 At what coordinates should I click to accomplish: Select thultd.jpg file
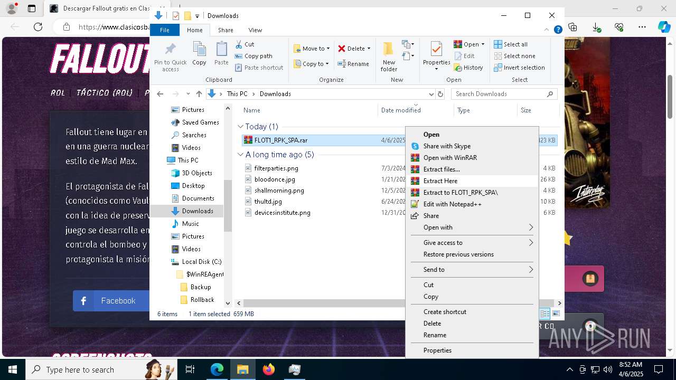(x=268, y=202)
